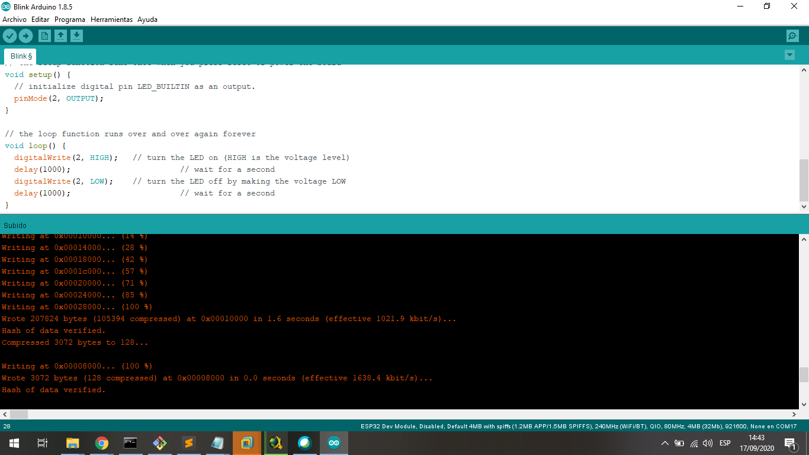The image size is (809, 455).
Task: Click 'Writing at 0x0001c000... (57 %)' line
Action: [75, 271]
